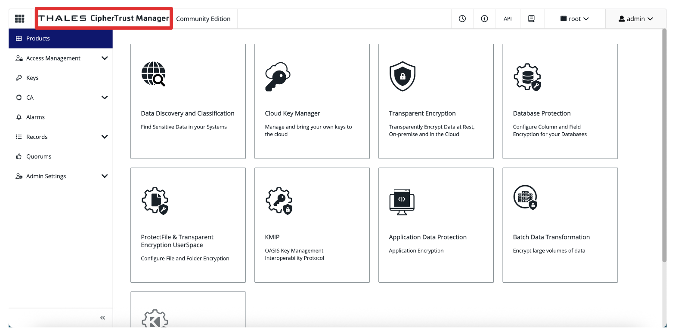
Task: Expand the Admin Settings section
Action: (x=104, y=176)
